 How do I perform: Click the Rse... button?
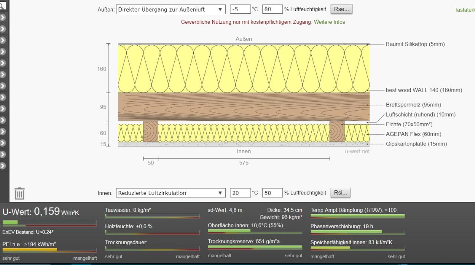coord(341,9)
